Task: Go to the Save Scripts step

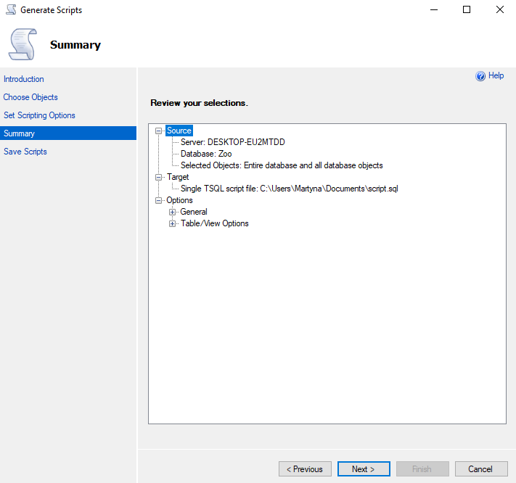Action: point(25,152)
